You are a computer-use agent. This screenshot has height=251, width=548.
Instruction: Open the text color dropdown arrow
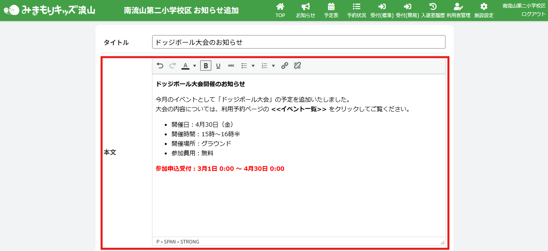click(195, 66)
